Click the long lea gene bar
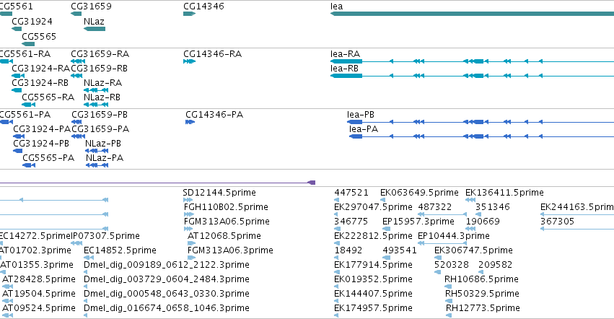The image size is (614, 319). (x=472, y=14)
